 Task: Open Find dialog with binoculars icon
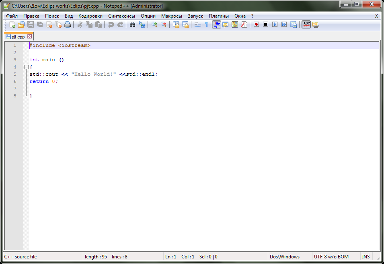coord(133,25)
